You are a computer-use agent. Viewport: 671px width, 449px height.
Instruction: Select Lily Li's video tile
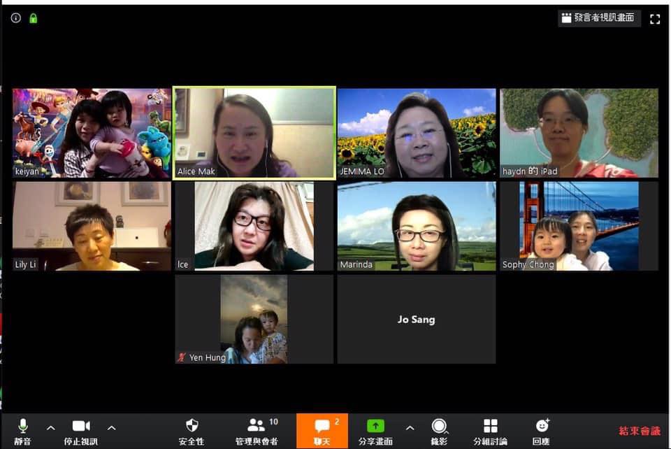click(92, 226)
